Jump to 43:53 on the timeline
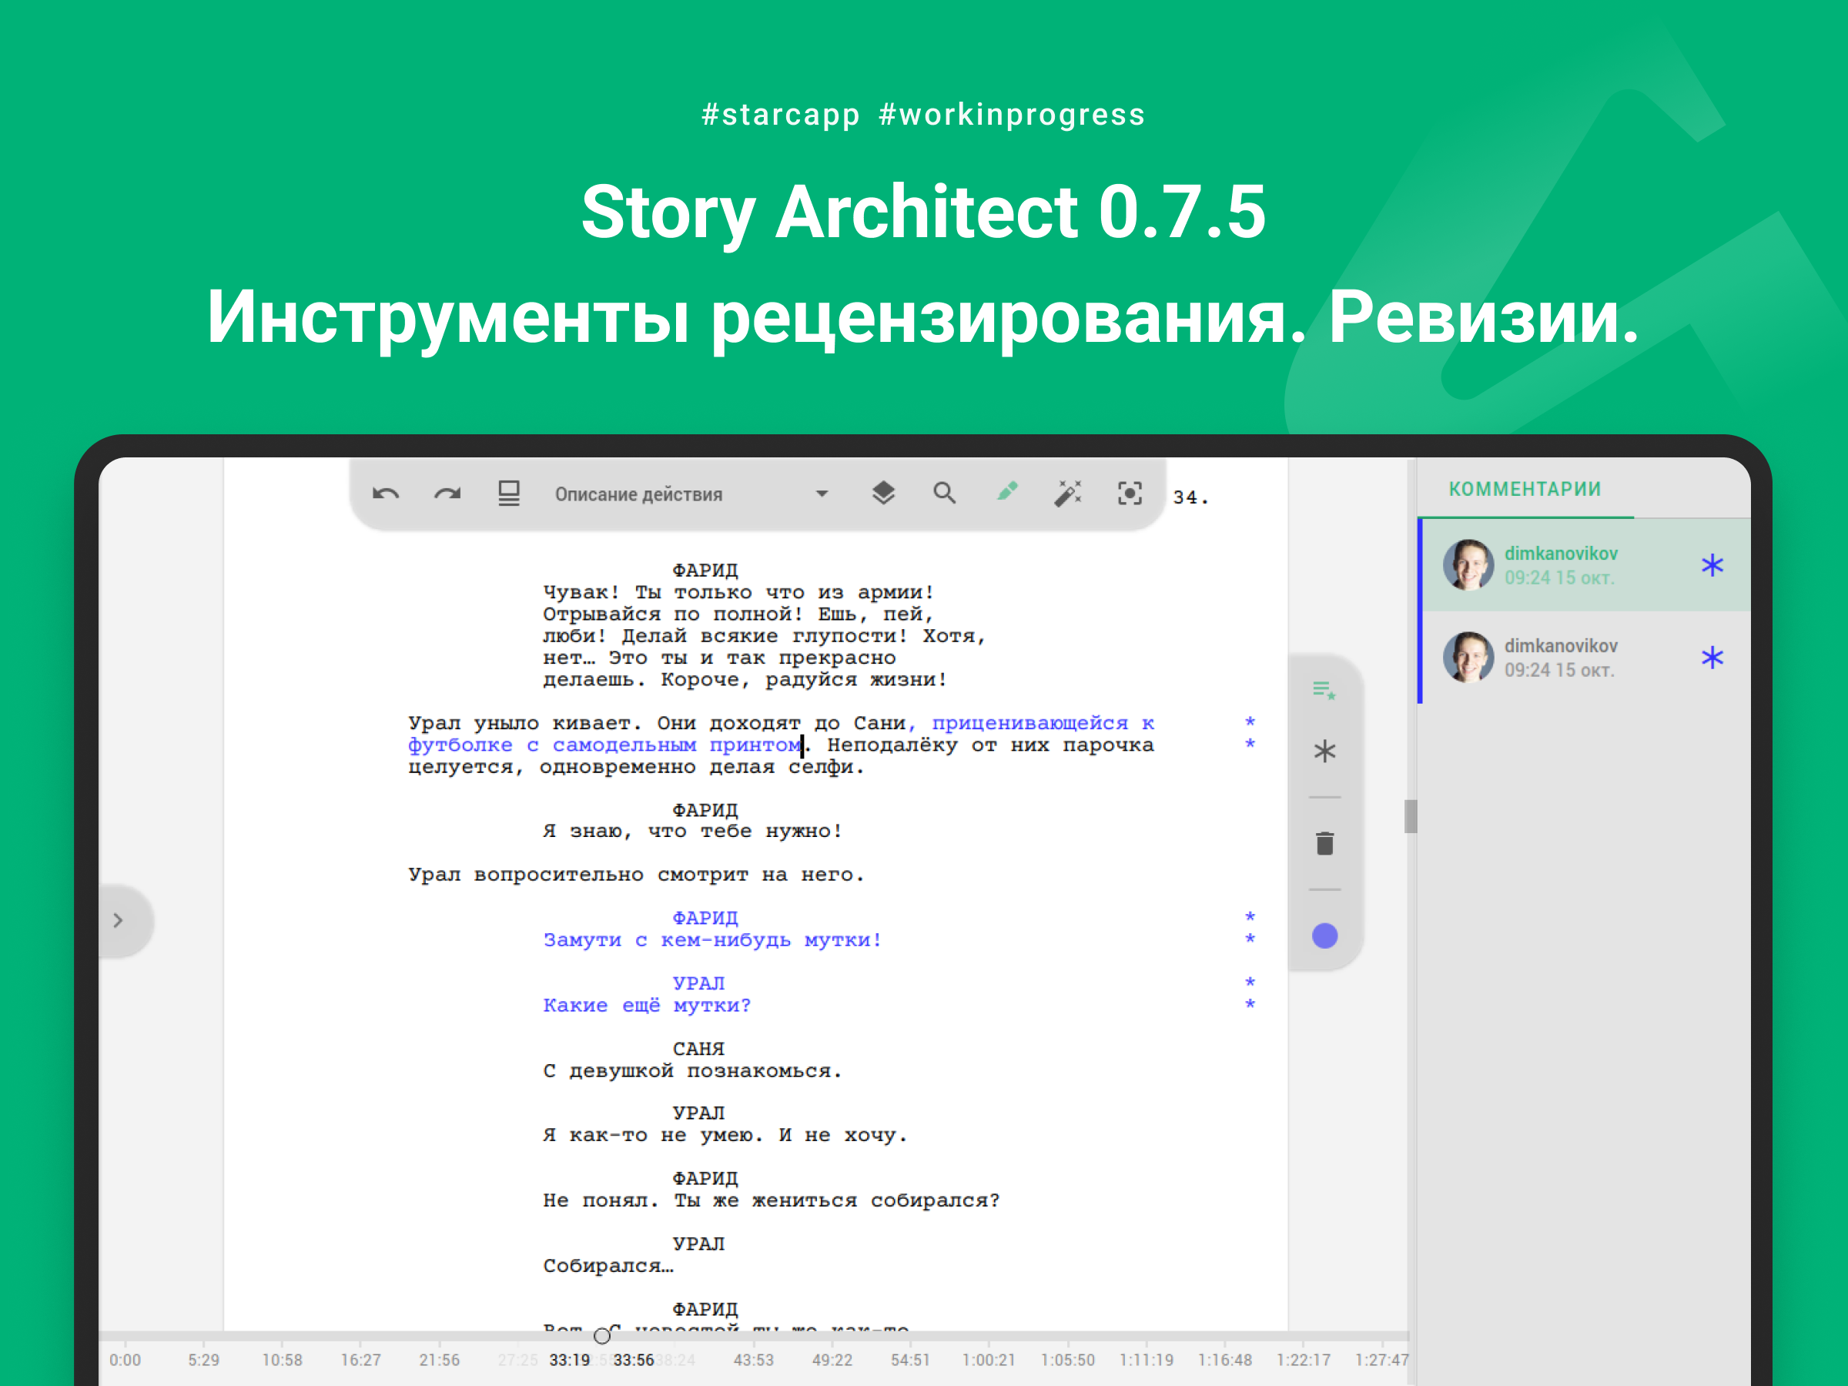The width and height of the screenshot is (1848, 1386). tap(754, 1360)
